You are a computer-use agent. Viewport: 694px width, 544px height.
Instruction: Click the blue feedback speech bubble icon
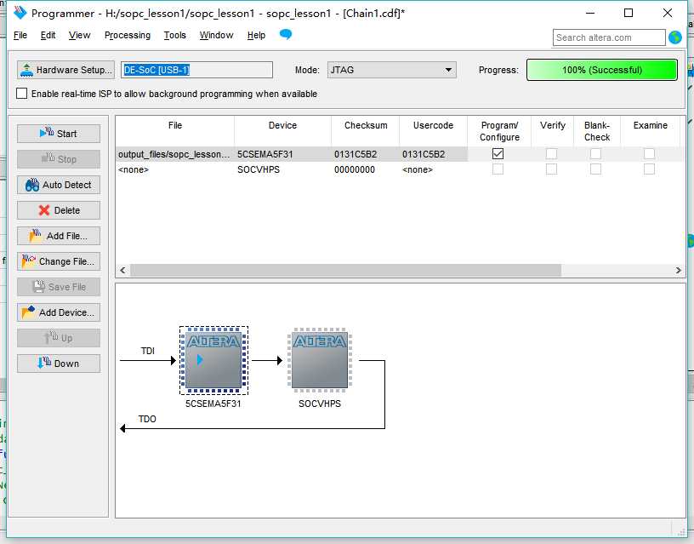(x=286, y=34)
